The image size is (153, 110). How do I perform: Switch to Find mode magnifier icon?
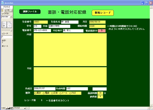5,10
